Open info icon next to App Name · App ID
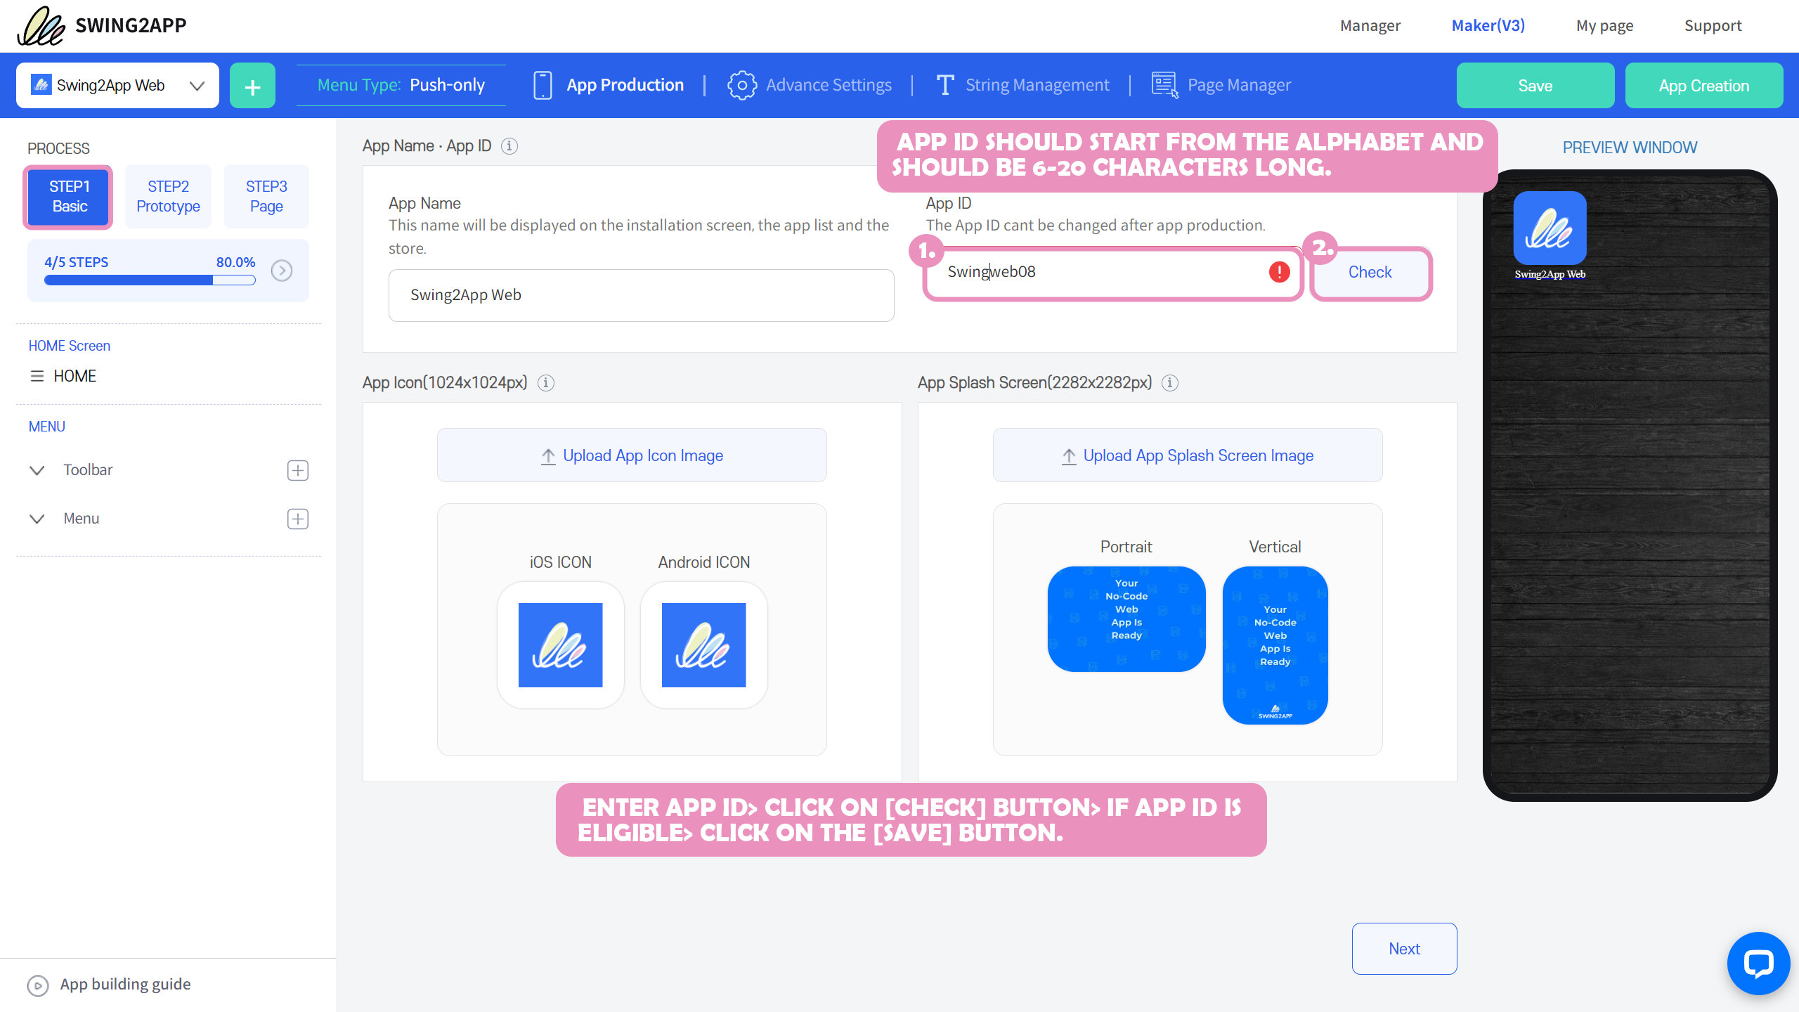 509,146
